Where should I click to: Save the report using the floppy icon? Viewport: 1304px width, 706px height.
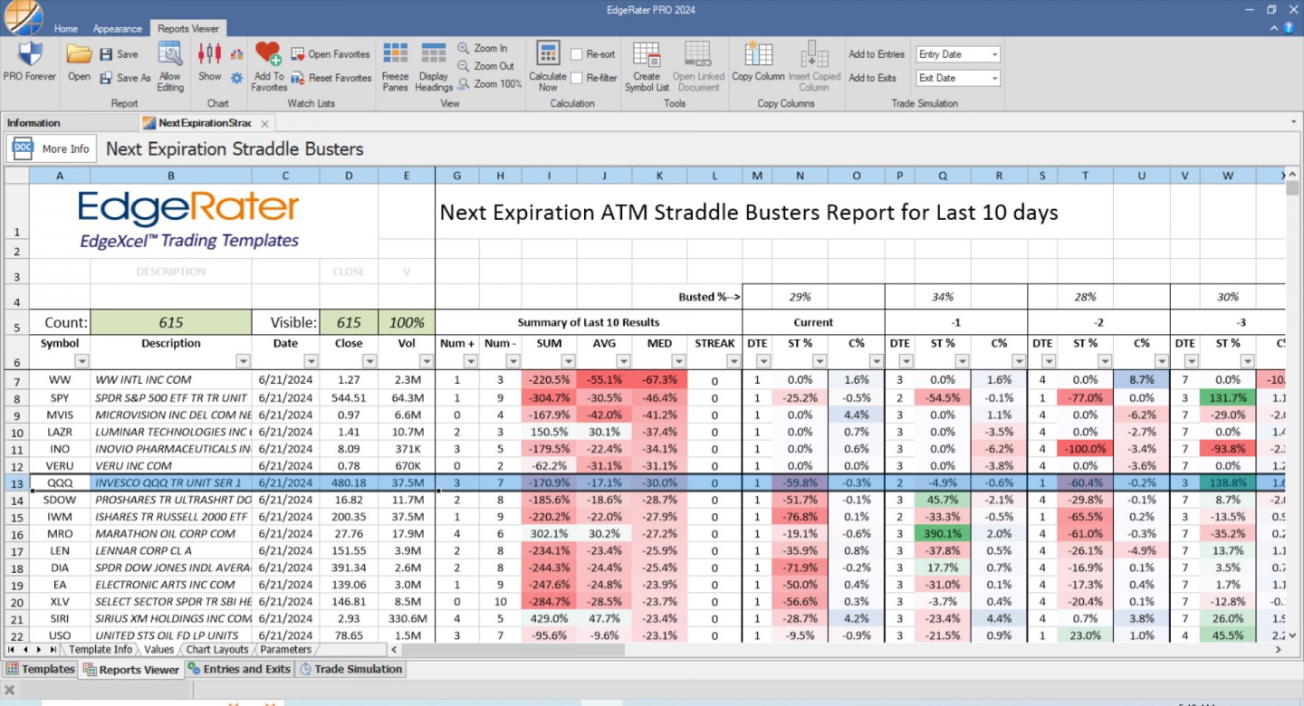click(x=107, y=54)
